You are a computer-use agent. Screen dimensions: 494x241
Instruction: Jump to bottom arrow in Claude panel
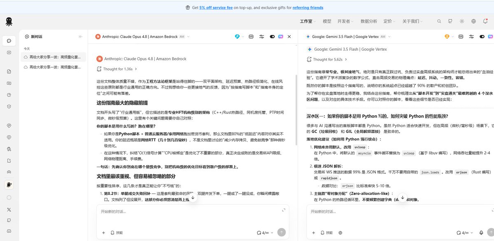click(x=193, y=198)
